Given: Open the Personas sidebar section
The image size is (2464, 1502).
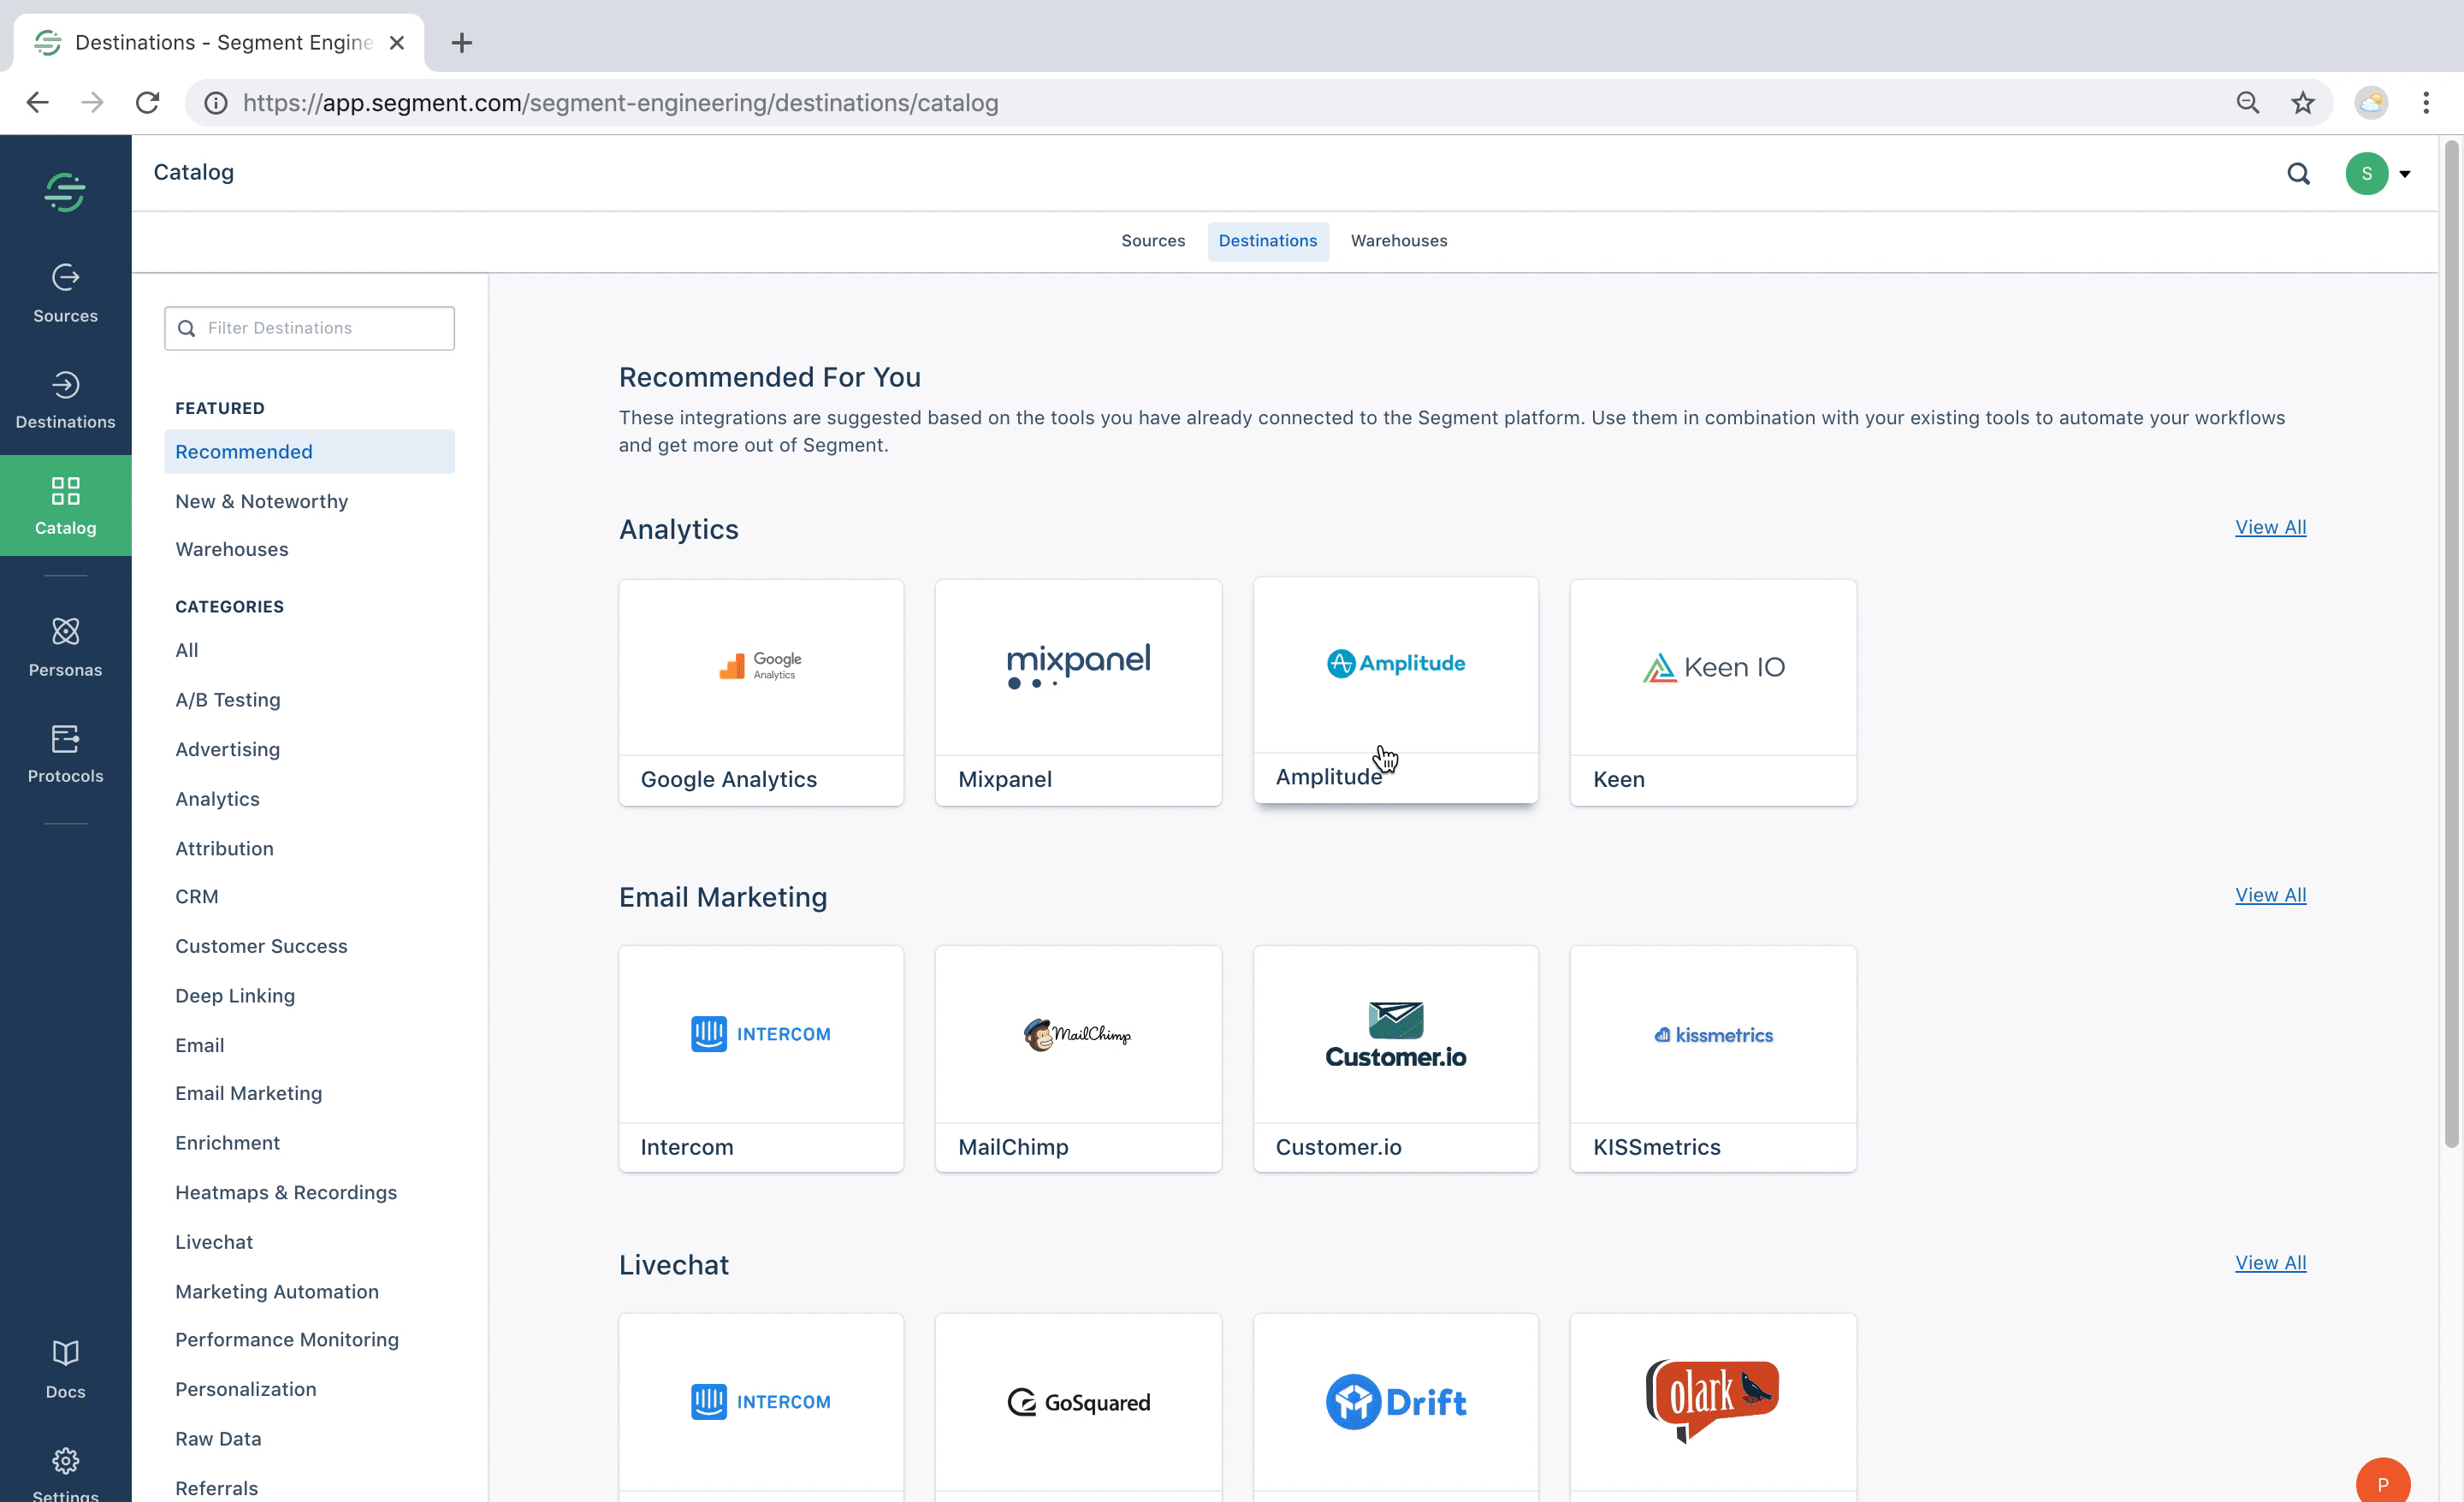Looking at the screenshot, I should pyautogui.click(x=65, y=647).
